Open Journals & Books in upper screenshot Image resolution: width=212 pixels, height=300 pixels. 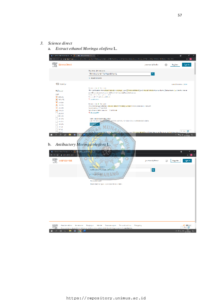pyautogui.click(x=151, y=65)
